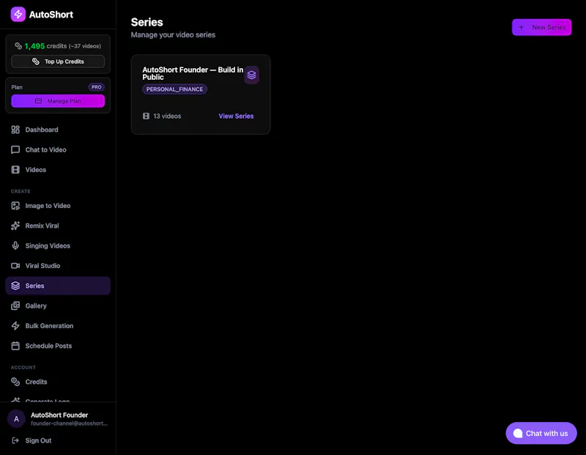Click the Videos film strip icon
Screen dimensions: 586x455
point(15,170)
